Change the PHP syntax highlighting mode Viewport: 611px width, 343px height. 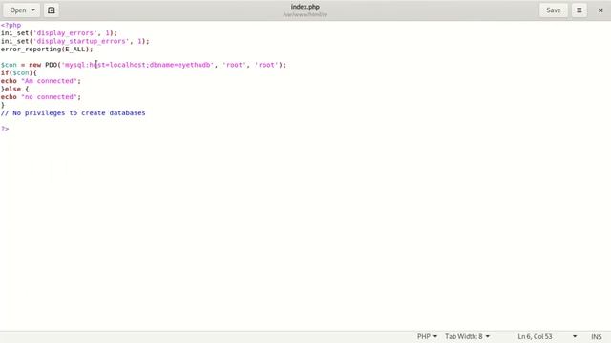click(x=427, y=336)
